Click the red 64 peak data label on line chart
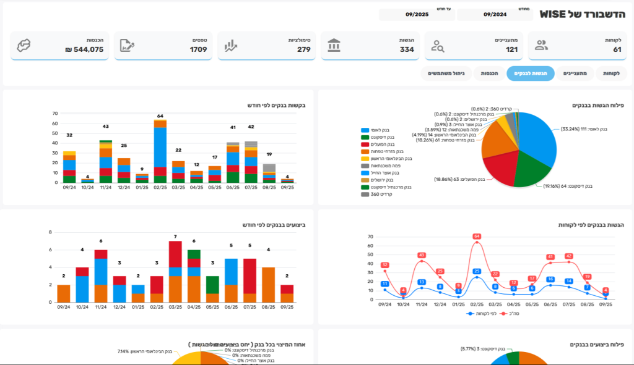Image resolution: width=634 pixels, height=365 pixels. [x=477, y=237]
